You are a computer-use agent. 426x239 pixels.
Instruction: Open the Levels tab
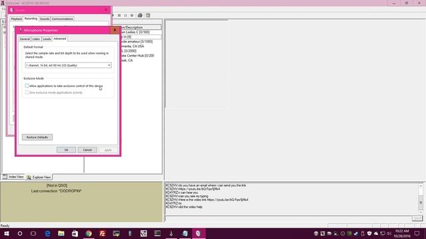(x=47, y=39)
